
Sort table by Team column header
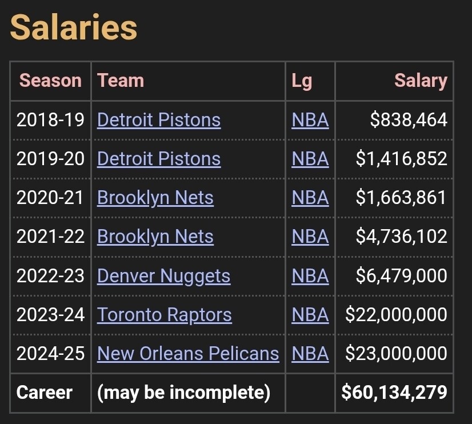[x=121, y=81]
